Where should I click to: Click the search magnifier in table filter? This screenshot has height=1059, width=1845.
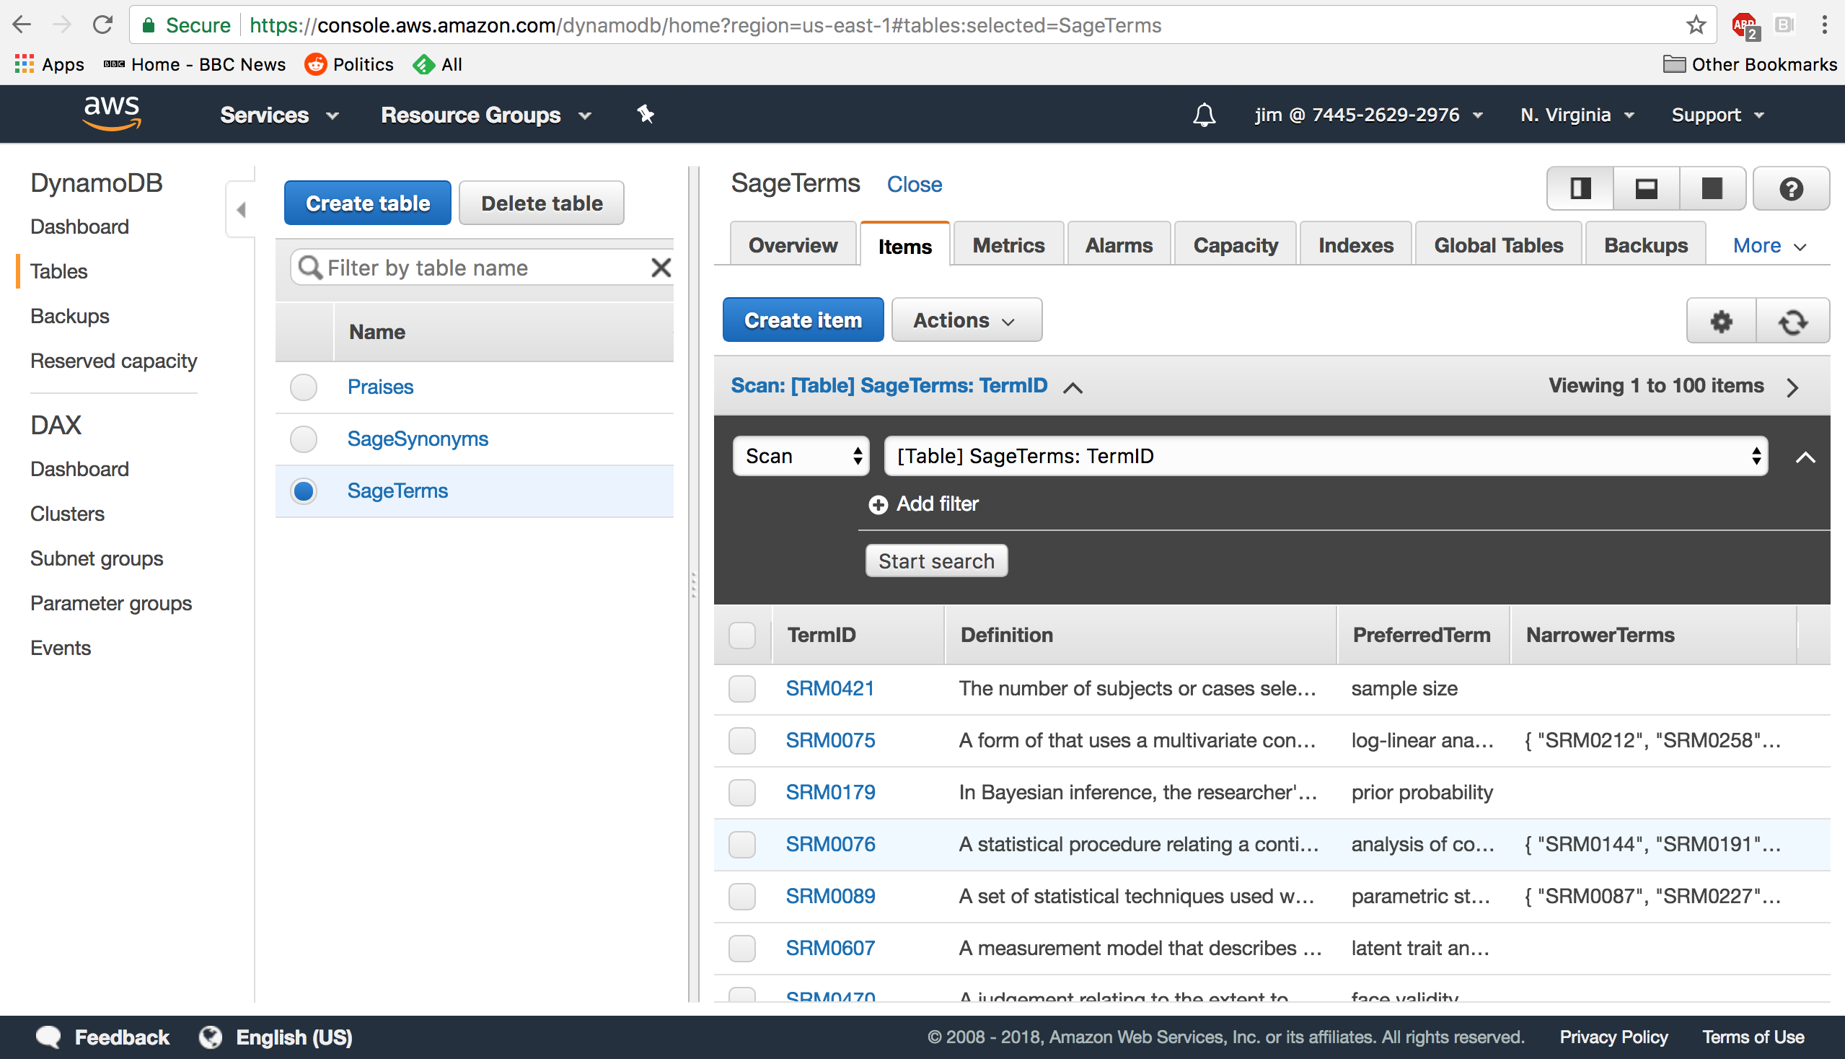click(x=311, y=268)
